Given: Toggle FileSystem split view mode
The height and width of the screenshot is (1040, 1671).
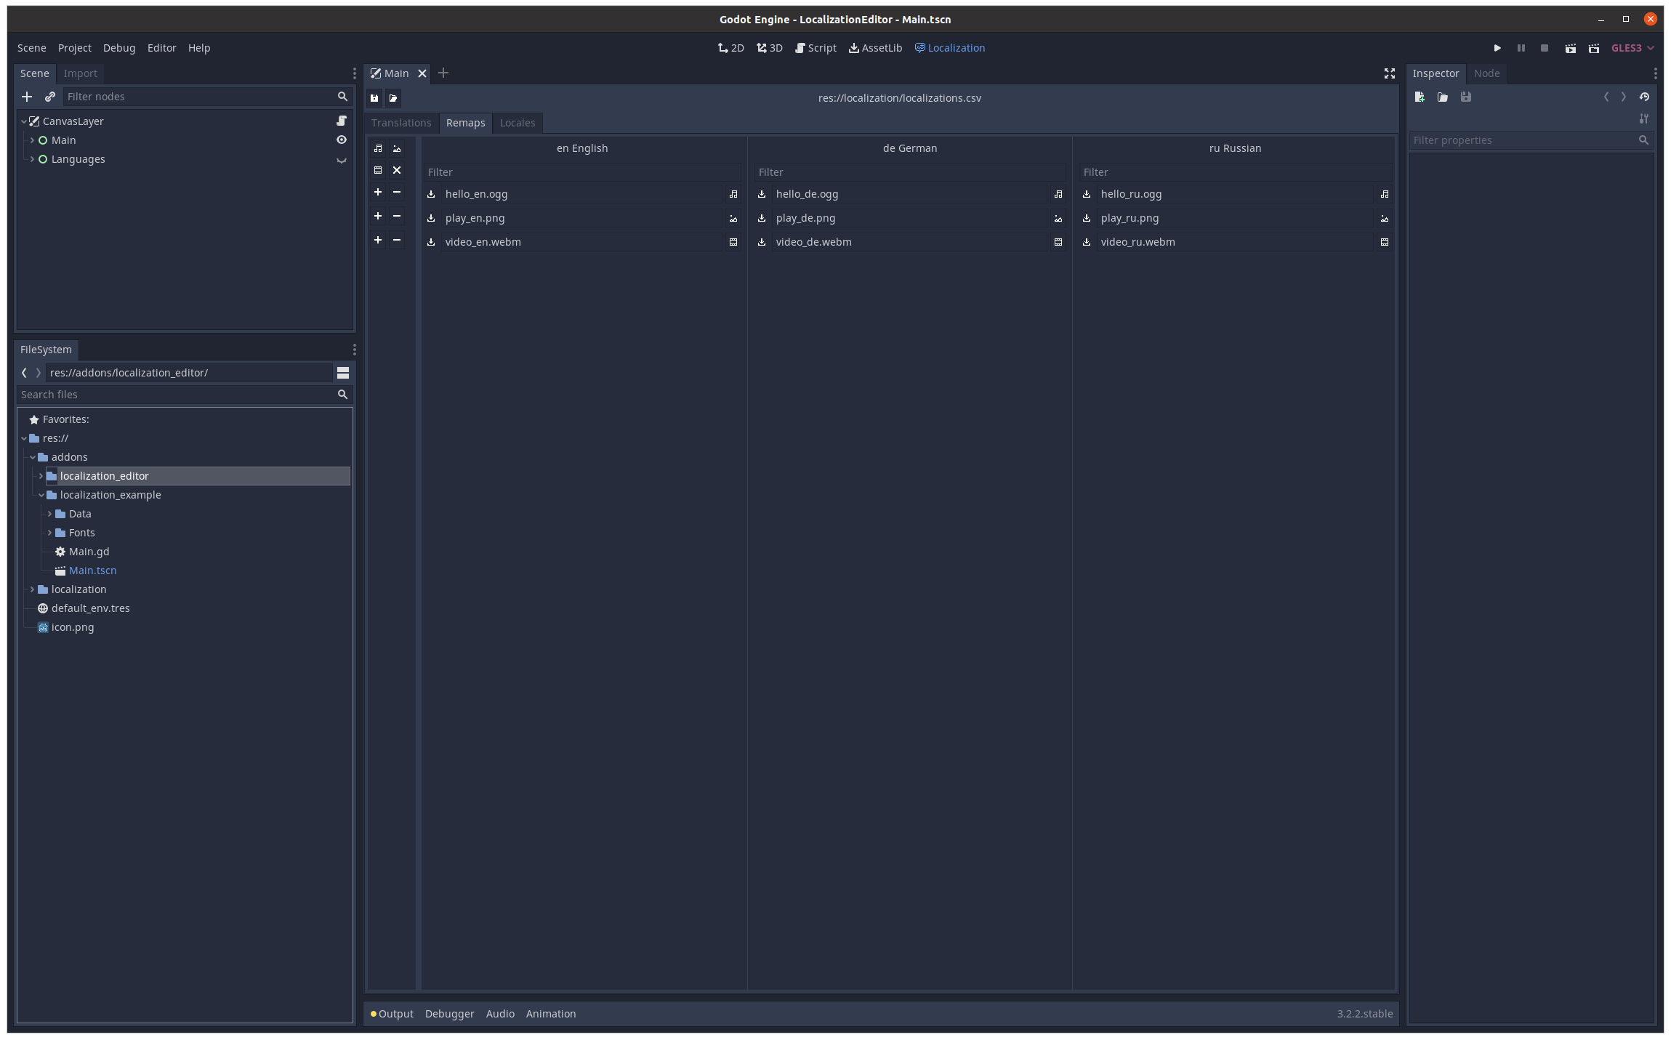Looking at the screenshot, I should click(x=343, y=373).
